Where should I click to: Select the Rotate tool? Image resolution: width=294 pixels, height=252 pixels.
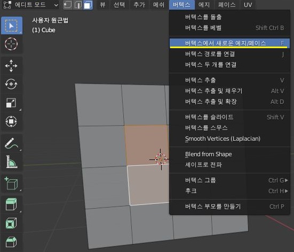tap(11, 84)
